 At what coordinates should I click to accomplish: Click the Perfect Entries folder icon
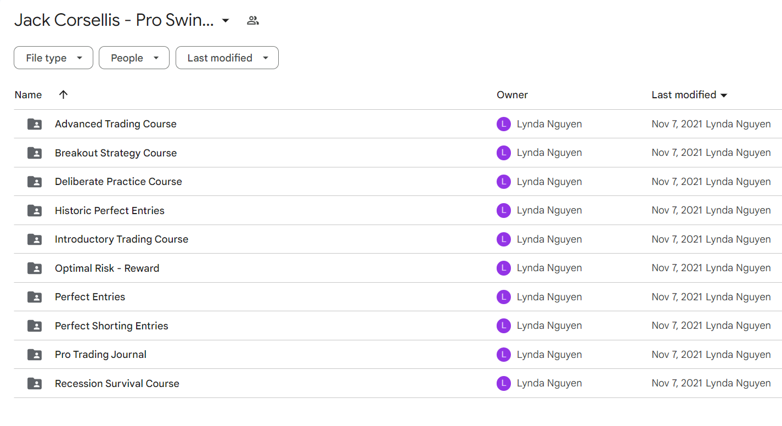pyautogui.click(x=35, y=297)
